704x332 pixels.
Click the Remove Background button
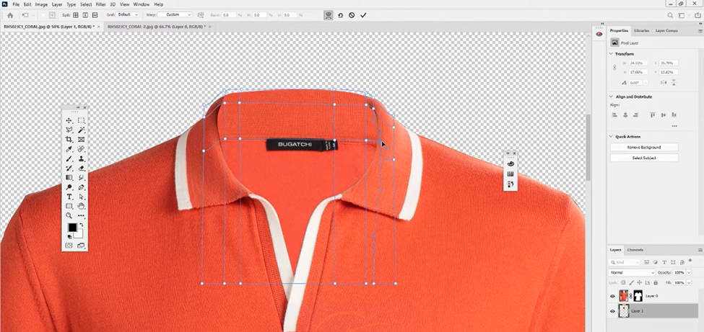[644, 147]
